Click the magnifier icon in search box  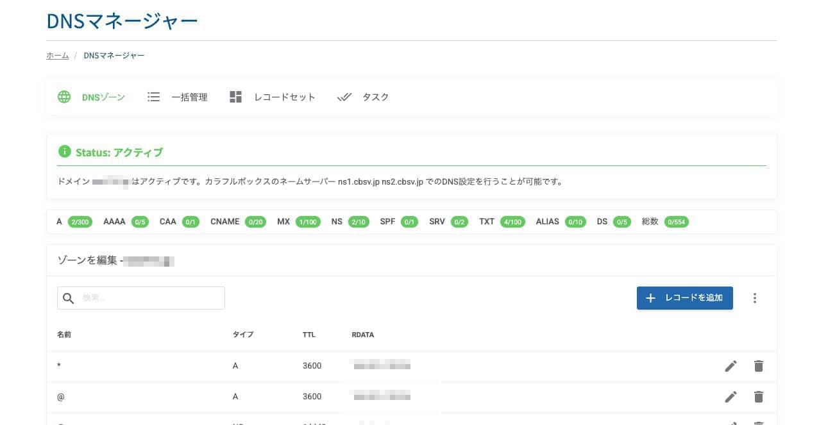point(69,298)
